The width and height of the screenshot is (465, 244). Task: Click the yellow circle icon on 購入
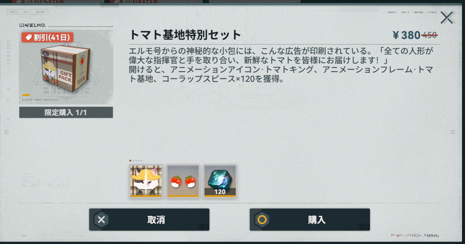point(262,220)
